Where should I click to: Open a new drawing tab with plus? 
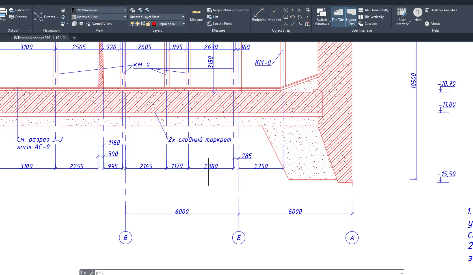74,38
